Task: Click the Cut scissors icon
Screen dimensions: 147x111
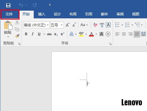Action: pyautogui.click(x=17, y=22)
